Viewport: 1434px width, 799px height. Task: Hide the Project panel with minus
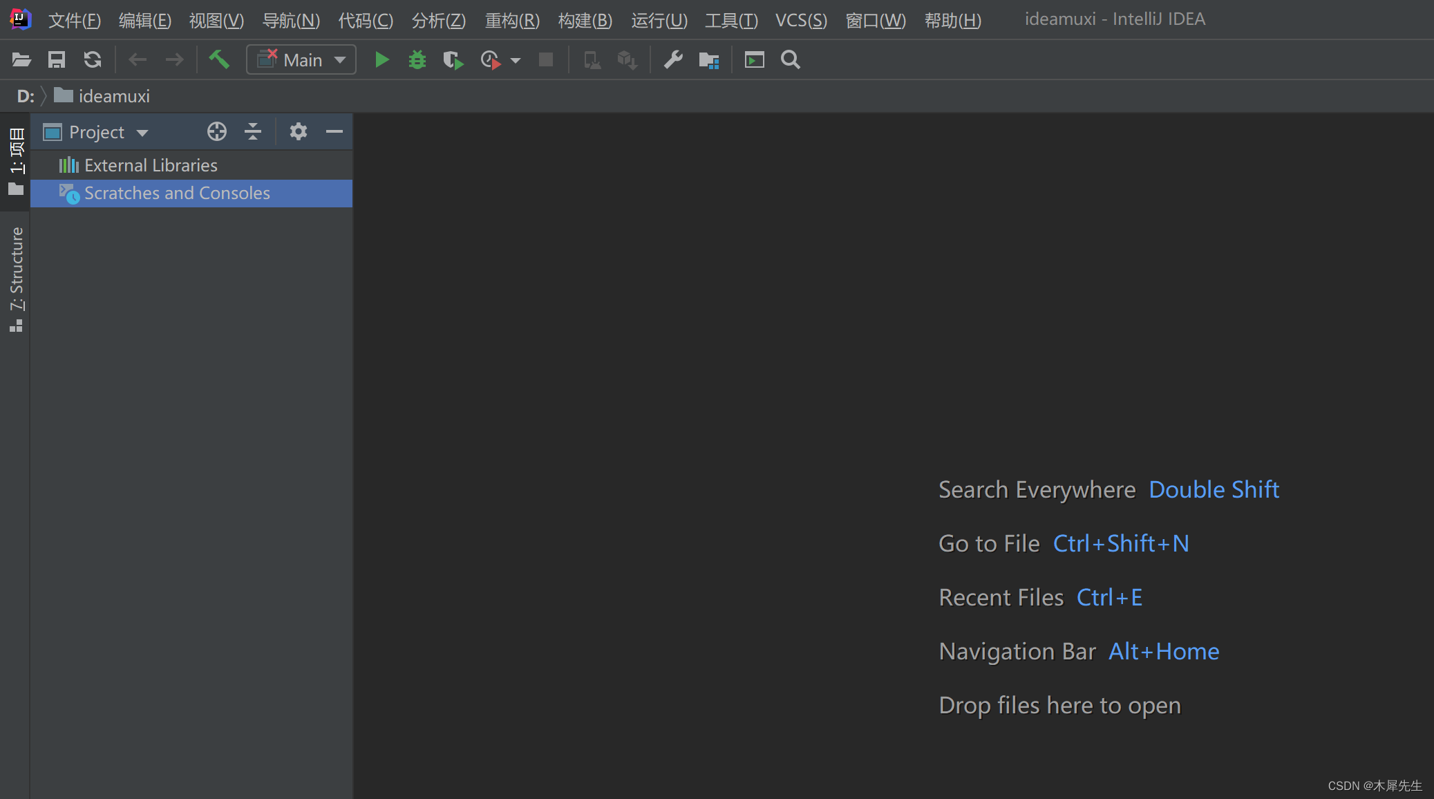pyautogui.click(x=334, y=131)
